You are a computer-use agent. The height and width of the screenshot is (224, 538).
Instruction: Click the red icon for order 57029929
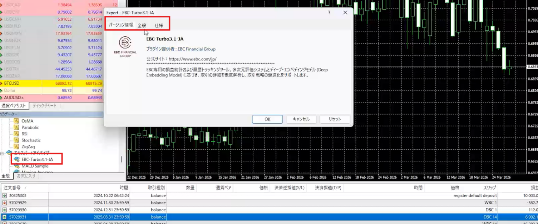click(5, 203)
